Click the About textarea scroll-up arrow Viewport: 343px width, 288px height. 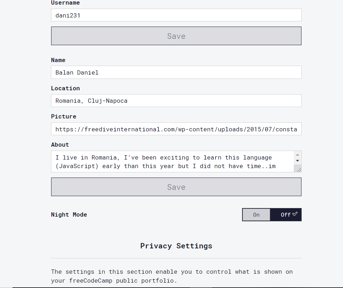pos(297,155)
